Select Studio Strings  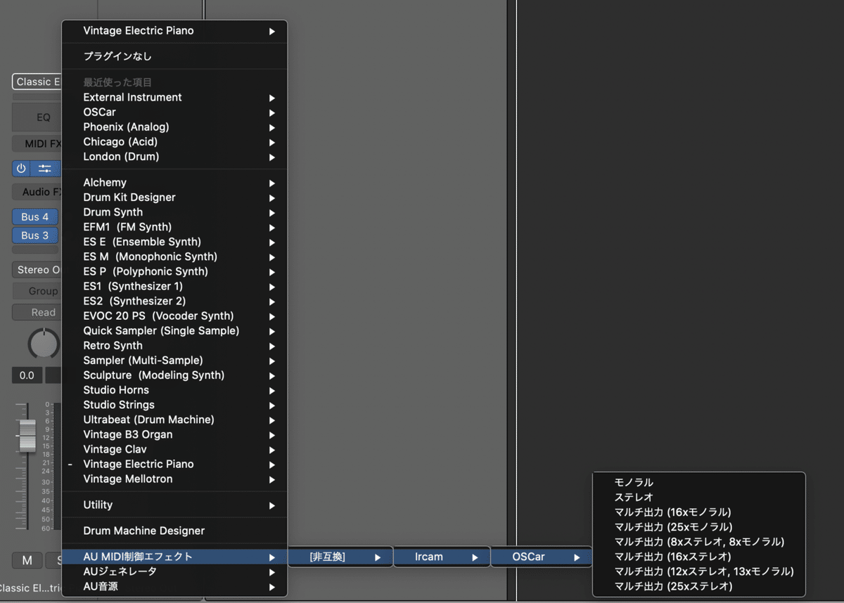[x=174, y=405]
